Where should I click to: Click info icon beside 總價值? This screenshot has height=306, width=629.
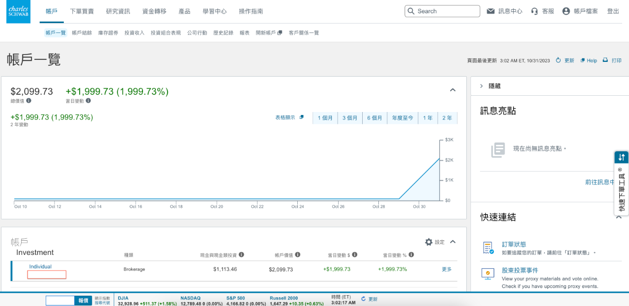click(x=29, y=101)
